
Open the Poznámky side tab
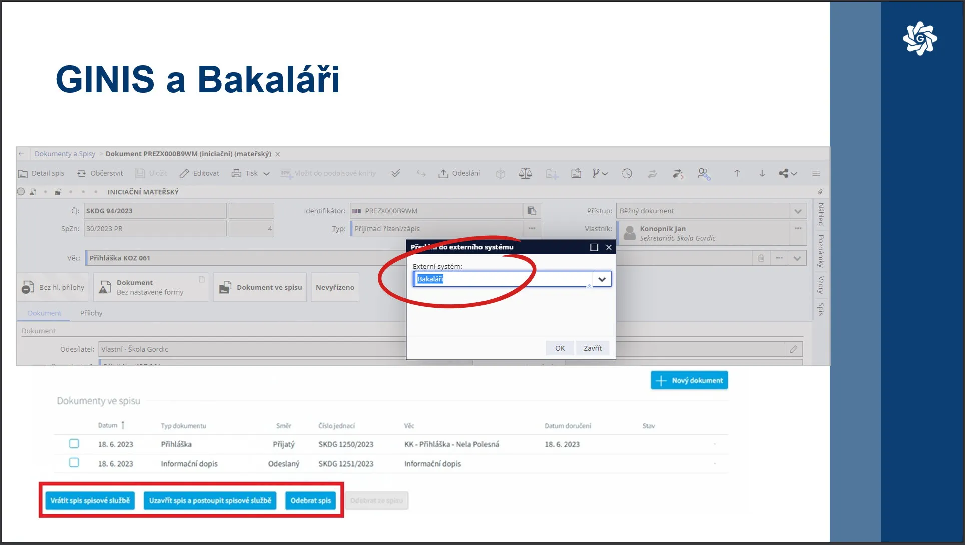pyautogui.click(x=821, y=251)
